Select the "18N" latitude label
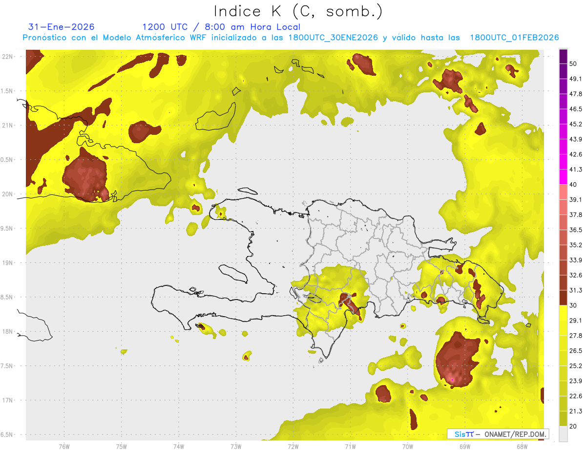Screen dimensions: 586x453 [x=7, y=331]
